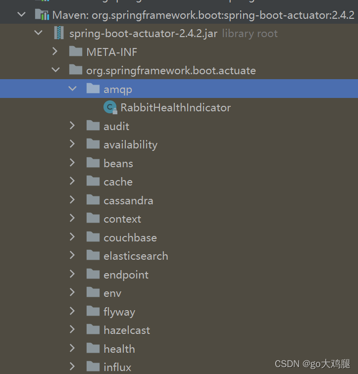Select the cache package label
Screen dimensions: 358x374
(x=118, y=182)
